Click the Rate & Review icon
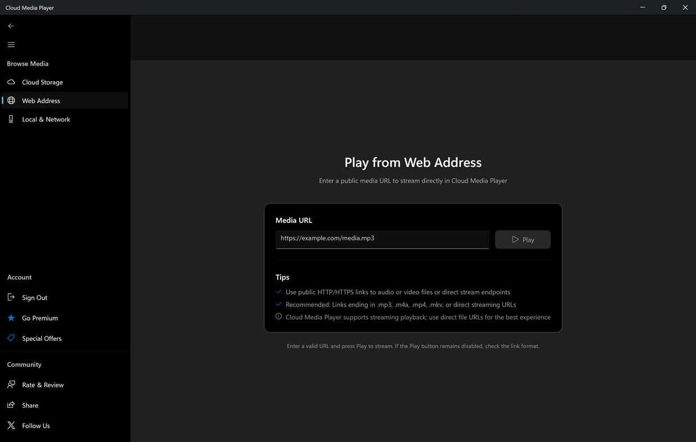Screen dimensions: 696x442 (11, 385)
